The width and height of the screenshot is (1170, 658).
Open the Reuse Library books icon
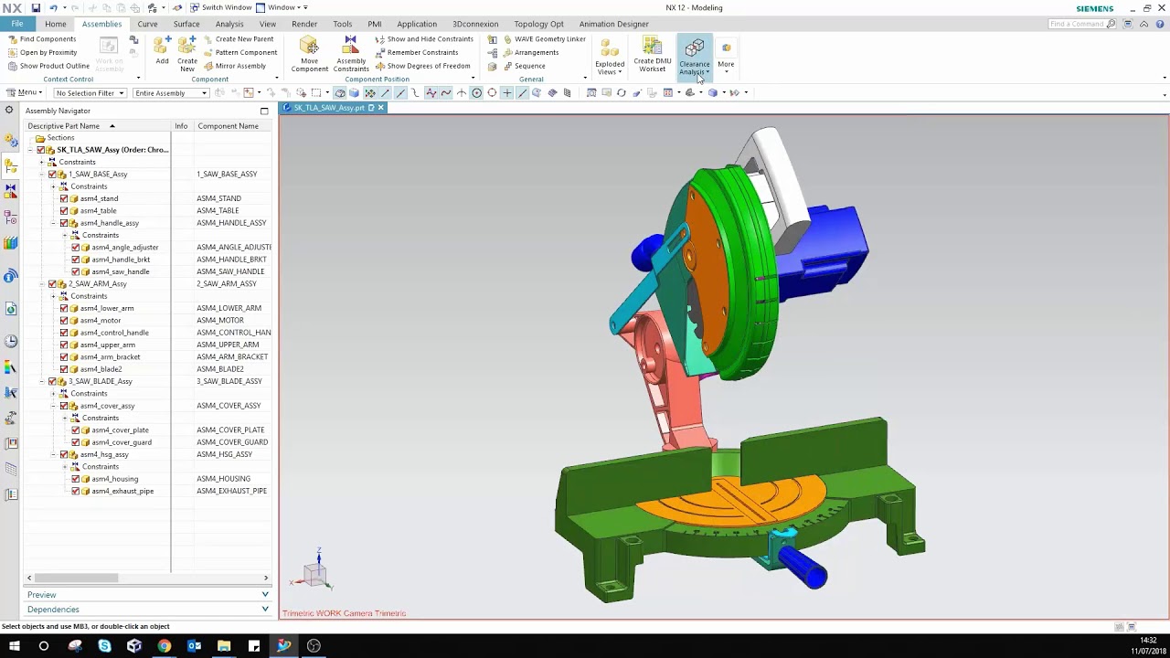[x=11, y=243]
